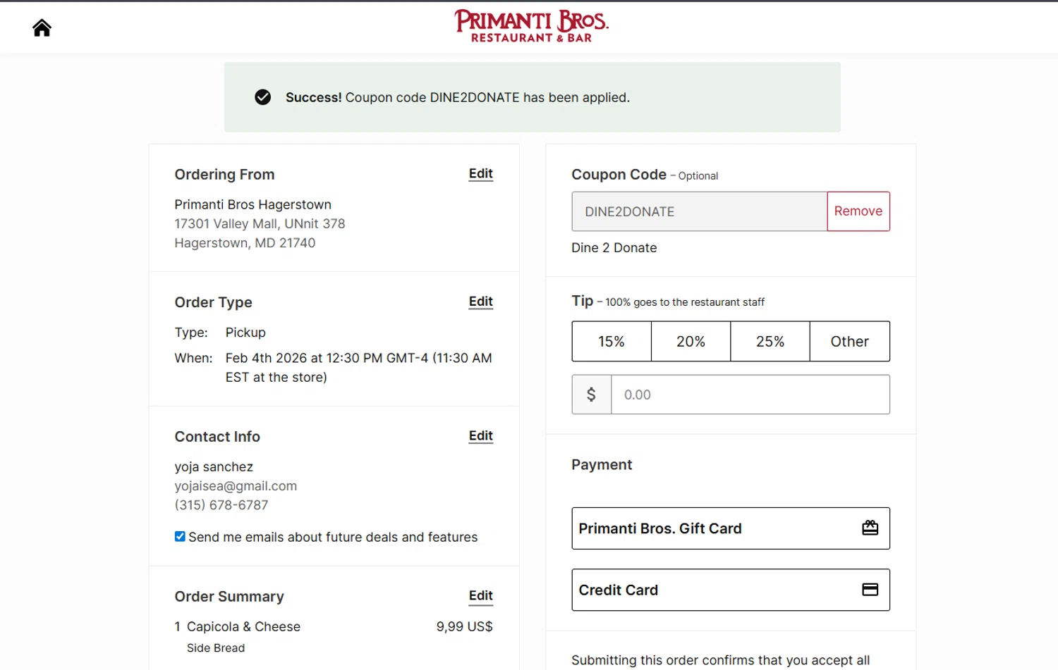Select the 25% tip option

click(770, 342)
